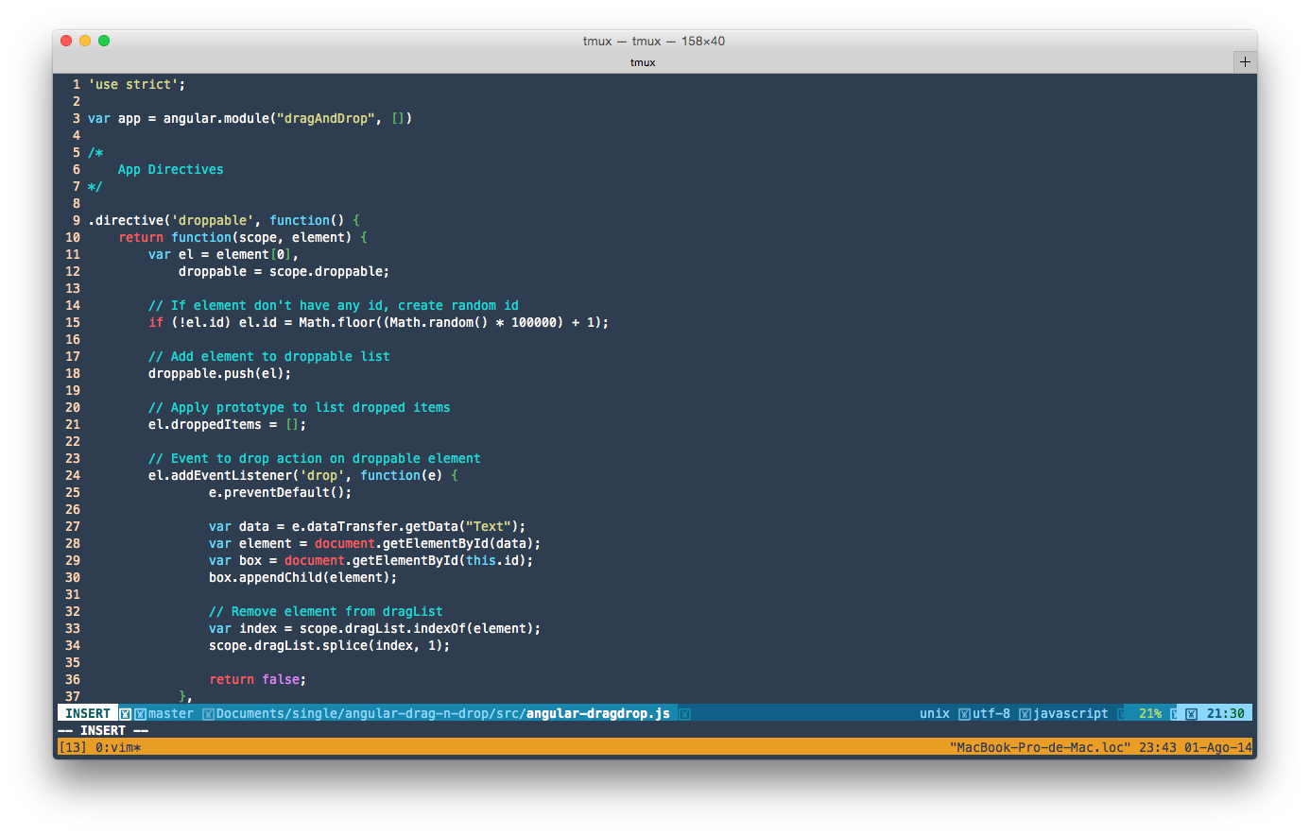The width and height of the screenshot is (1310, 835).
Task: Click 'droppable = scope.droppable;' line
Action: 284,271
